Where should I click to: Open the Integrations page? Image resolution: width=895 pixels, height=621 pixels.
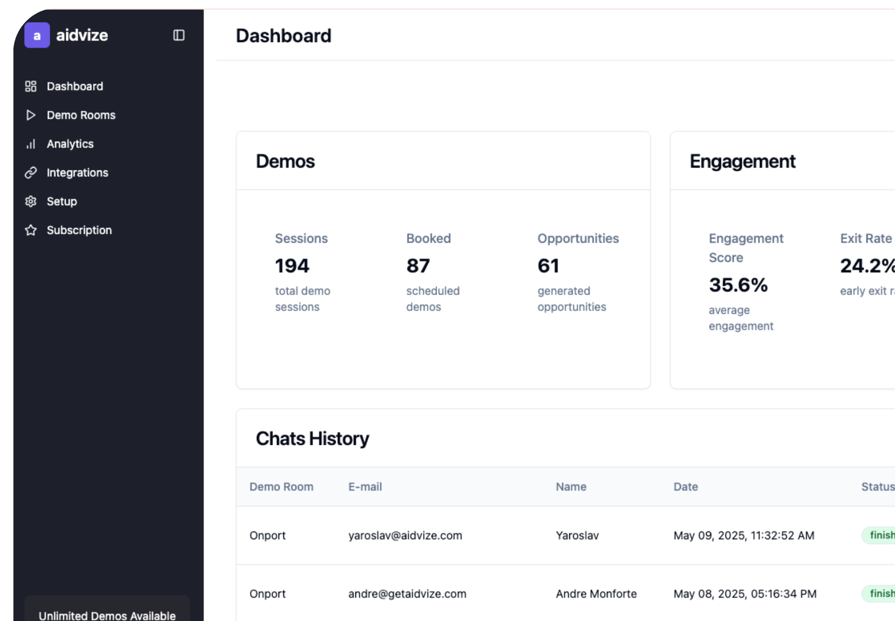coord(77,173)
